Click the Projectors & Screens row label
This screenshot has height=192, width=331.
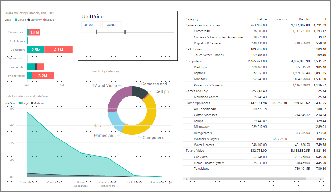point(208,85)
